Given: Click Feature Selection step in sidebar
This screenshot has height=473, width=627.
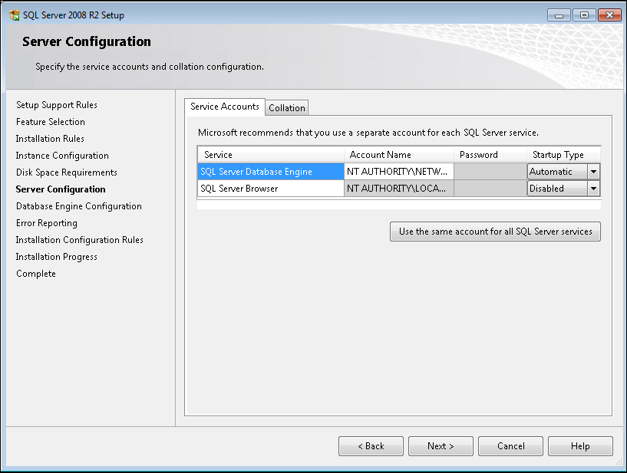Looking at the screenshot, I should click(x=51, y=122).
